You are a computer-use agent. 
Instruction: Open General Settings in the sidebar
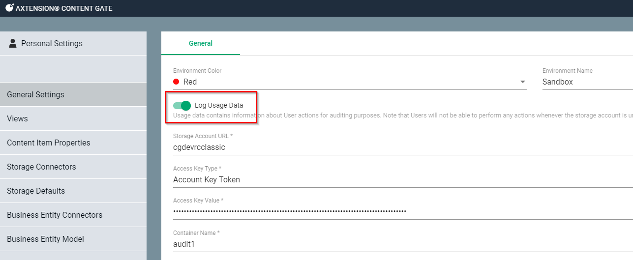pyautogui.click(x=35, y=94)
